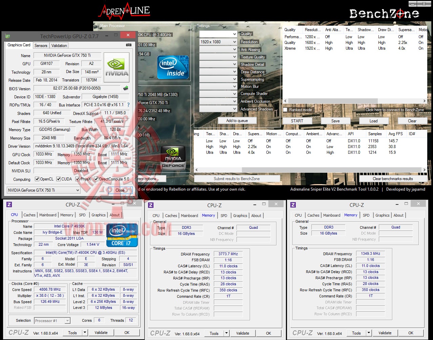Click the Intel inside logo in Adrenaline tool
This screenshot has height=340, width=433.
pyautogui.click(x=173, y=67)
